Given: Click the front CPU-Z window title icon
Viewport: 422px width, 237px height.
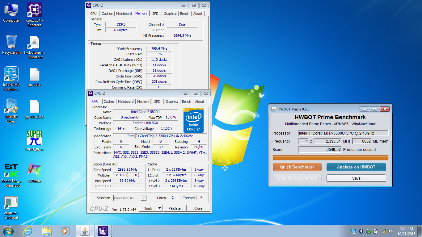Looking at the screenshot, I should [x=91, y=93].
